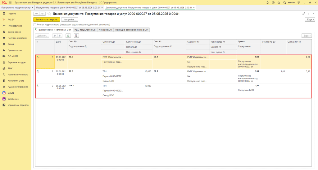Select the cell with account 006.1
The image size is (318, 170).
coord(84,86)
